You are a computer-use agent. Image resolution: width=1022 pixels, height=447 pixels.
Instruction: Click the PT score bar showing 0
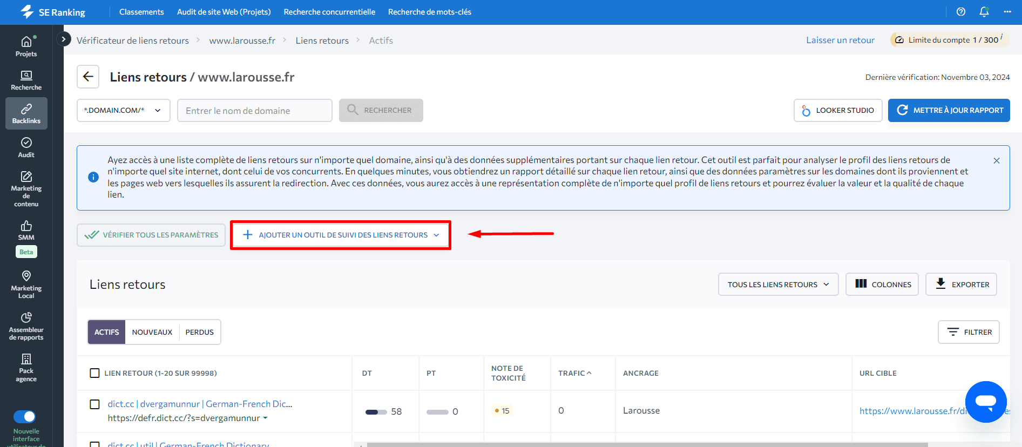point(437,412)
